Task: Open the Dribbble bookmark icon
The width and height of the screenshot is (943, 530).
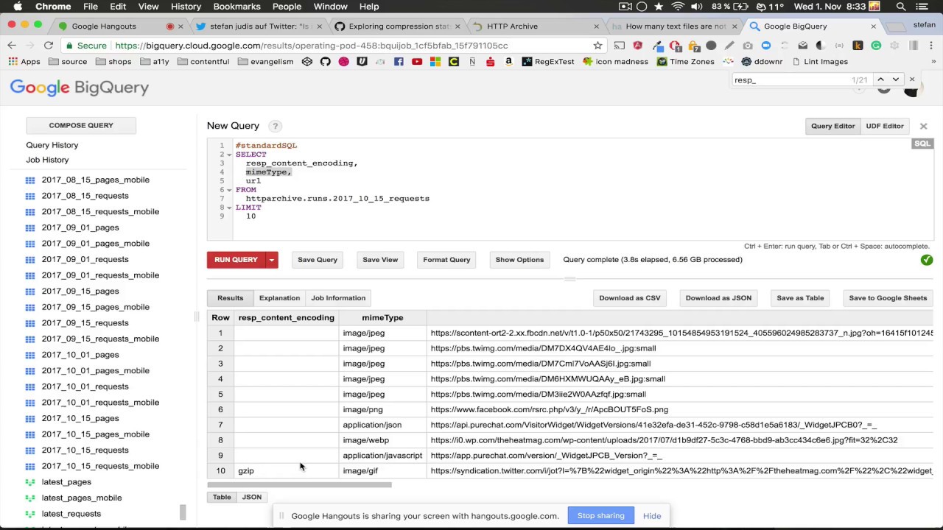Action: tap(344, 62)
